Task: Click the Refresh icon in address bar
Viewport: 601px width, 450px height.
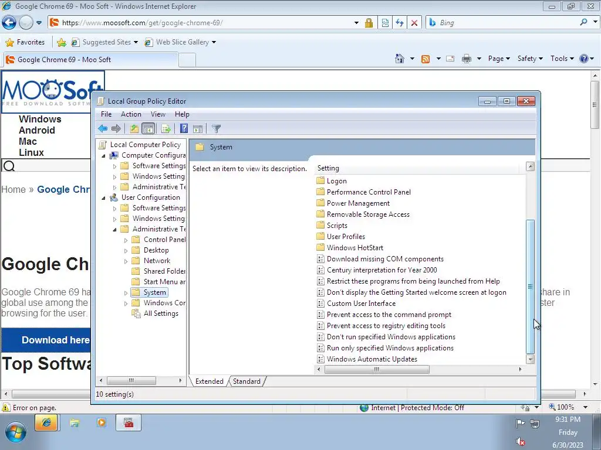Action: [x=399, y=23]
